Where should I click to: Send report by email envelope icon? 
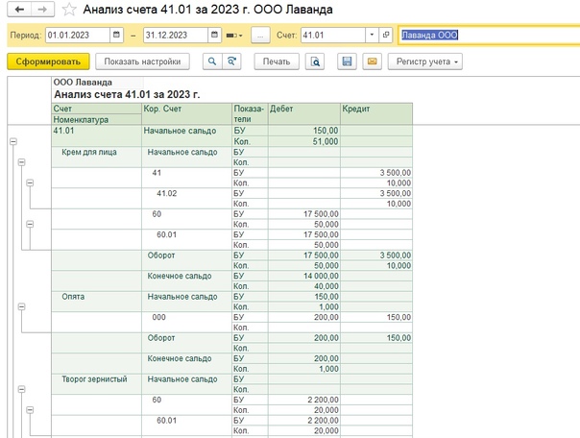373,61
